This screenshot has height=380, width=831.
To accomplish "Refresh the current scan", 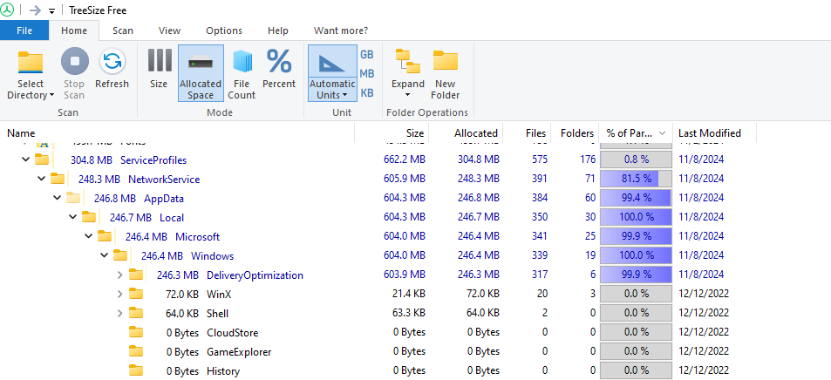I will pyautogui.click(x=112, y=69).
